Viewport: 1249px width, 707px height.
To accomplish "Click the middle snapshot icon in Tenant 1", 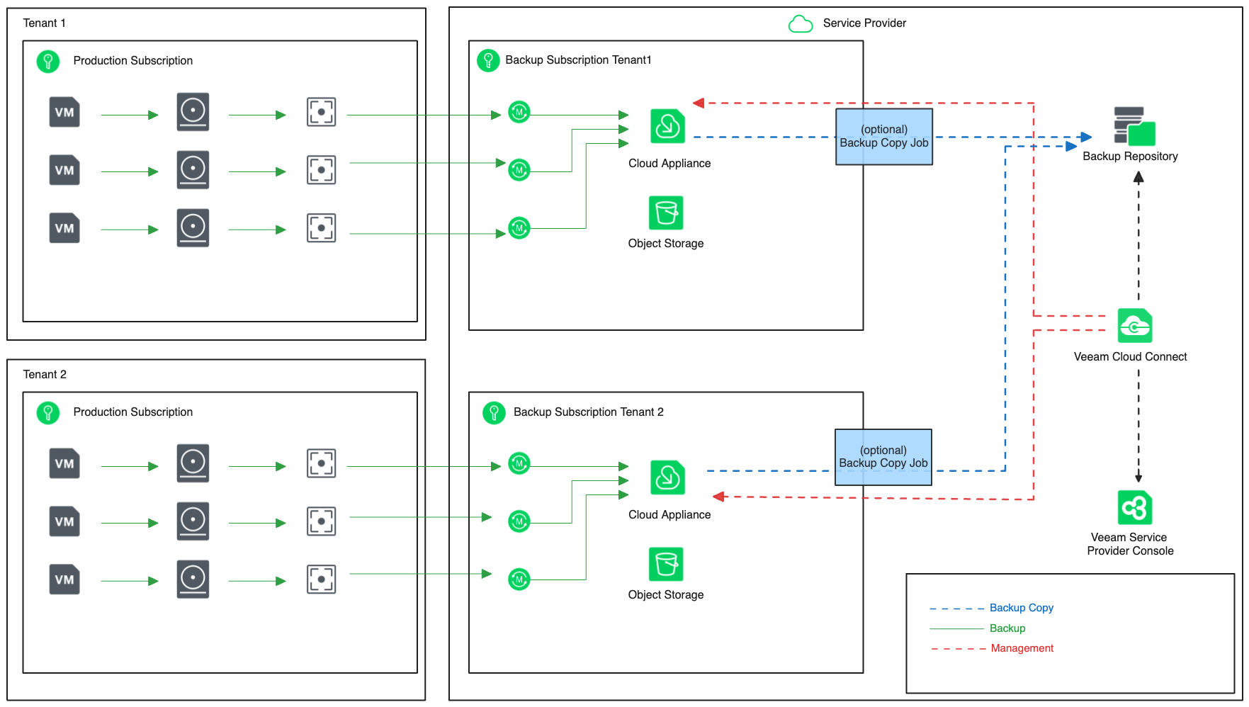I will pyautogui.click(x=322, y=170).
